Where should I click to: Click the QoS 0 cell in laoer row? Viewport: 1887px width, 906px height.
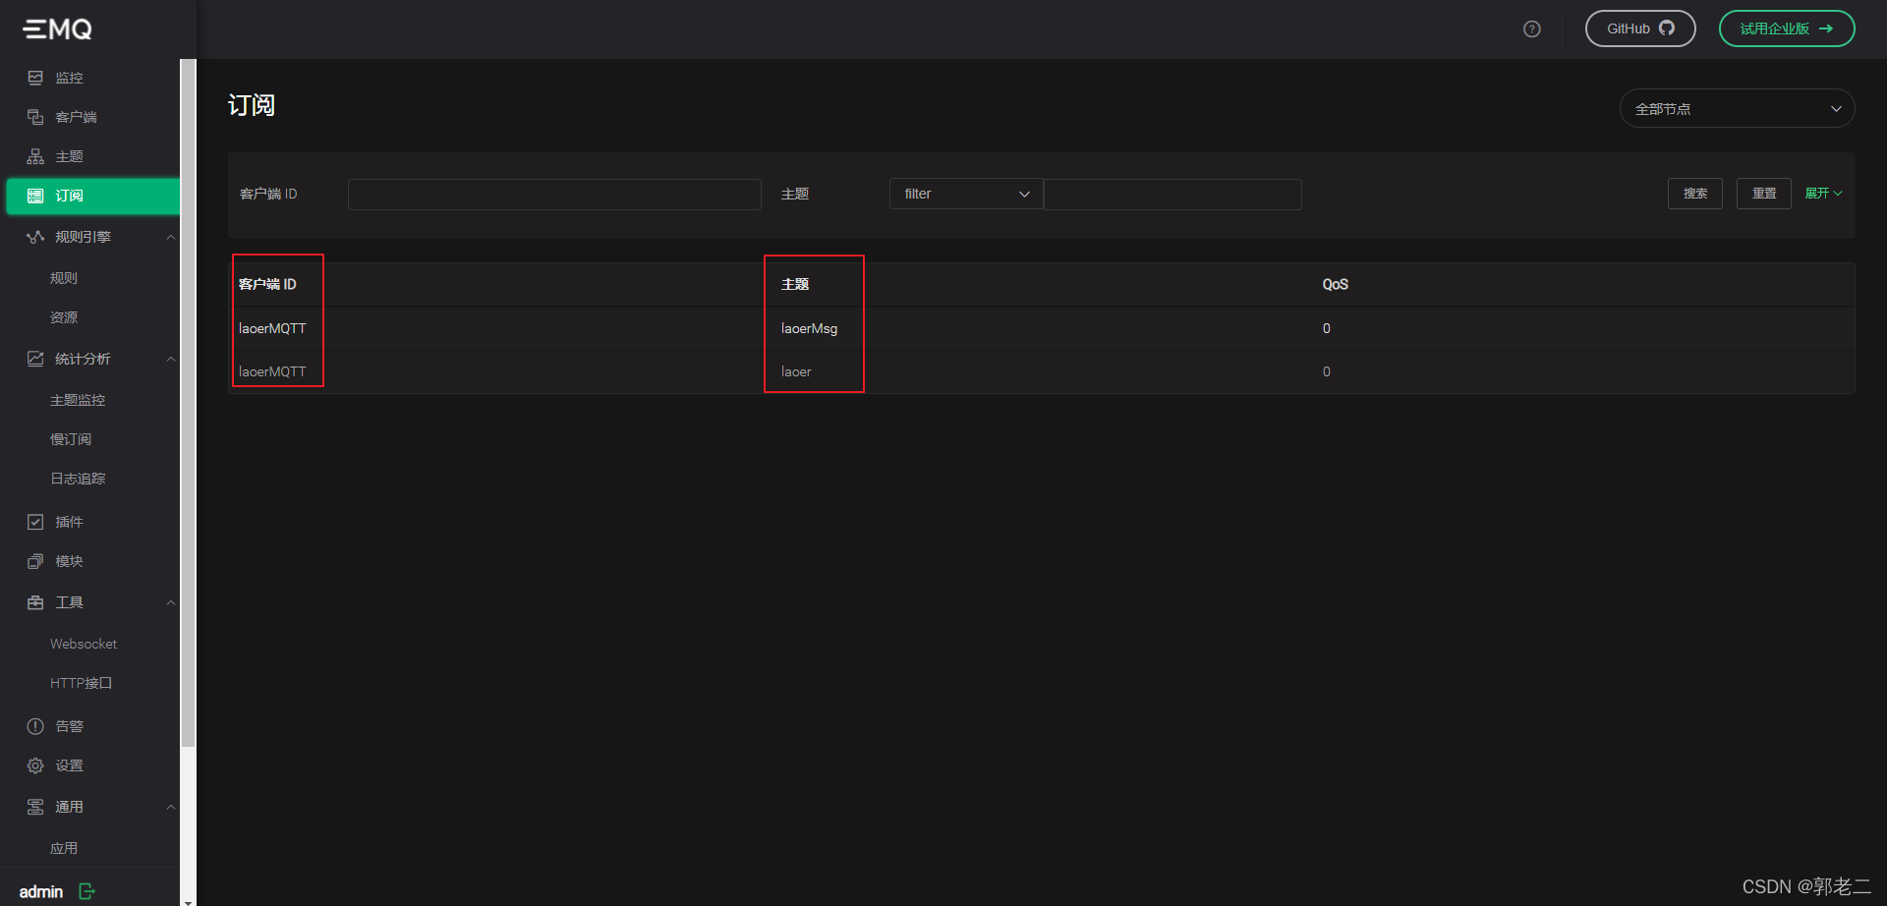coord(1326,371)
